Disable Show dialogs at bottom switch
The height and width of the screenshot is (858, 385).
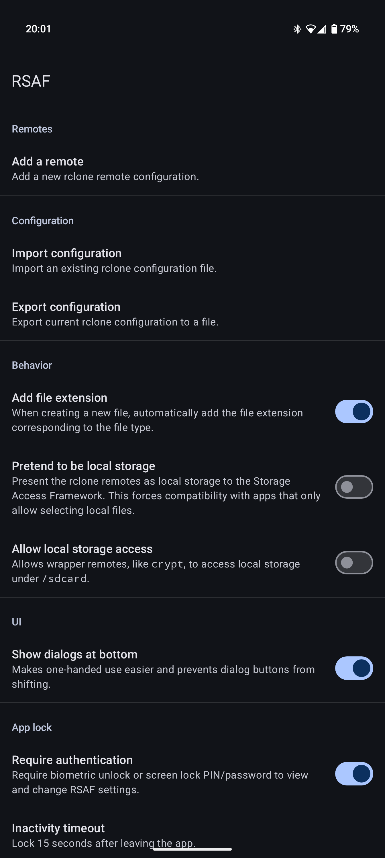click(354, 668)
